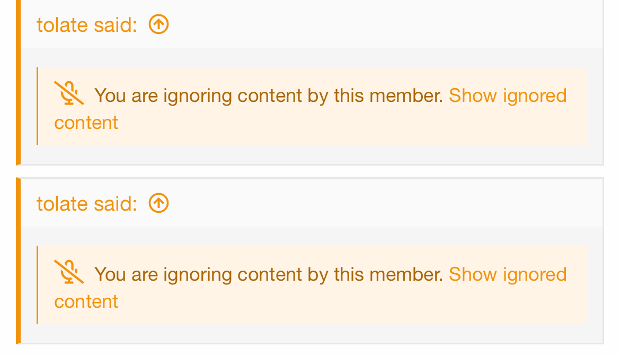The height and width of the screenshot is (355, 620).
Task: Click thin orange edge of first ignored notice box
Action: pyautogui.click(x=37, y=106)
